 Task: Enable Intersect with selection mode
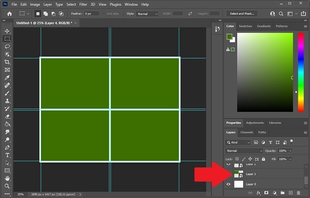tap(61, 14)
